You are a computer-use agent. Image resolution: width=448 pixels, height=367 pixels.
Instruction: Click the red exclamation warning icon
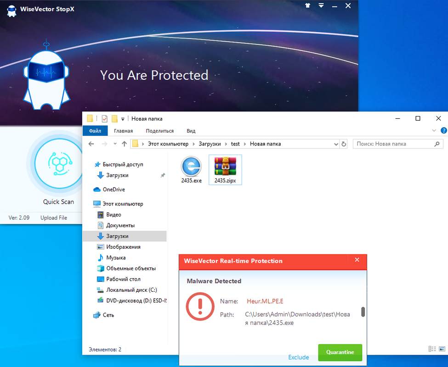[200, 306]
